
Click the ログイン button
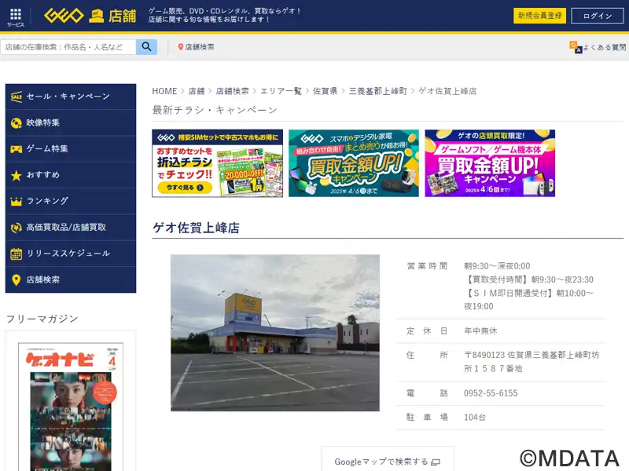click(598, 16)
